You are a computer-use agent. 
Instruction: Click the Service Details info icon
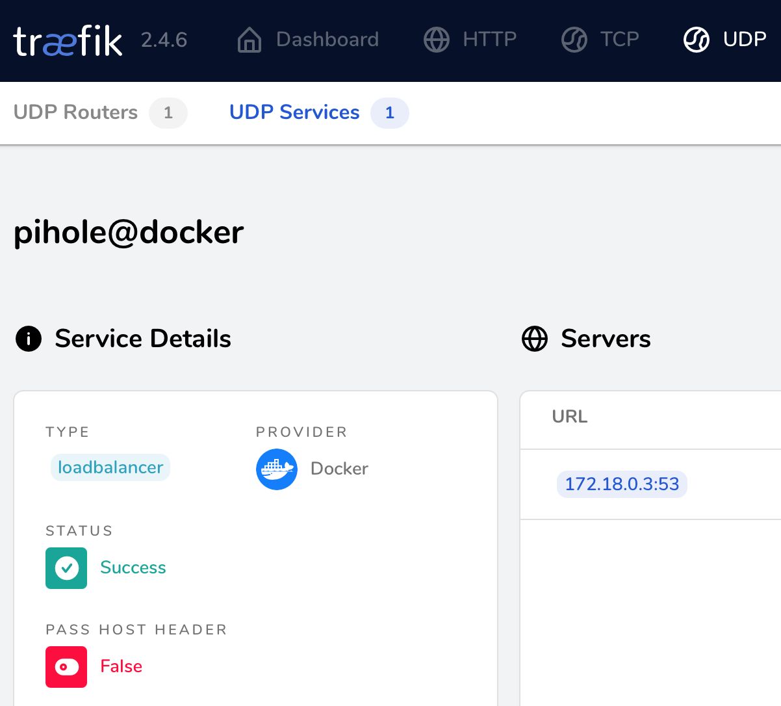coord(29,339)
